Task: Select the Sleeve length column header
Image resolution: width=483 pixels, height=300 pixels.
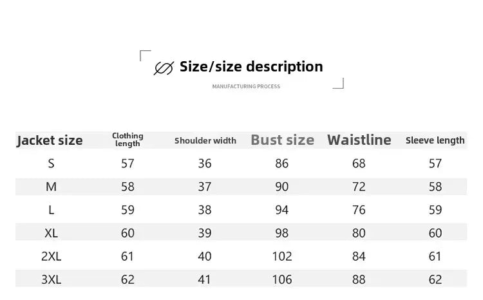Action: coord(435,140)
